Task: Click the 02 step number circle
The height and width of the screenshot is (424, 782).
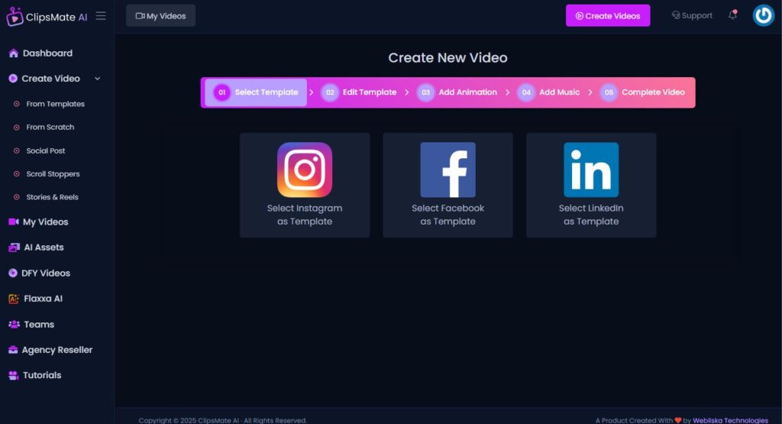Action: coord(330,92)
